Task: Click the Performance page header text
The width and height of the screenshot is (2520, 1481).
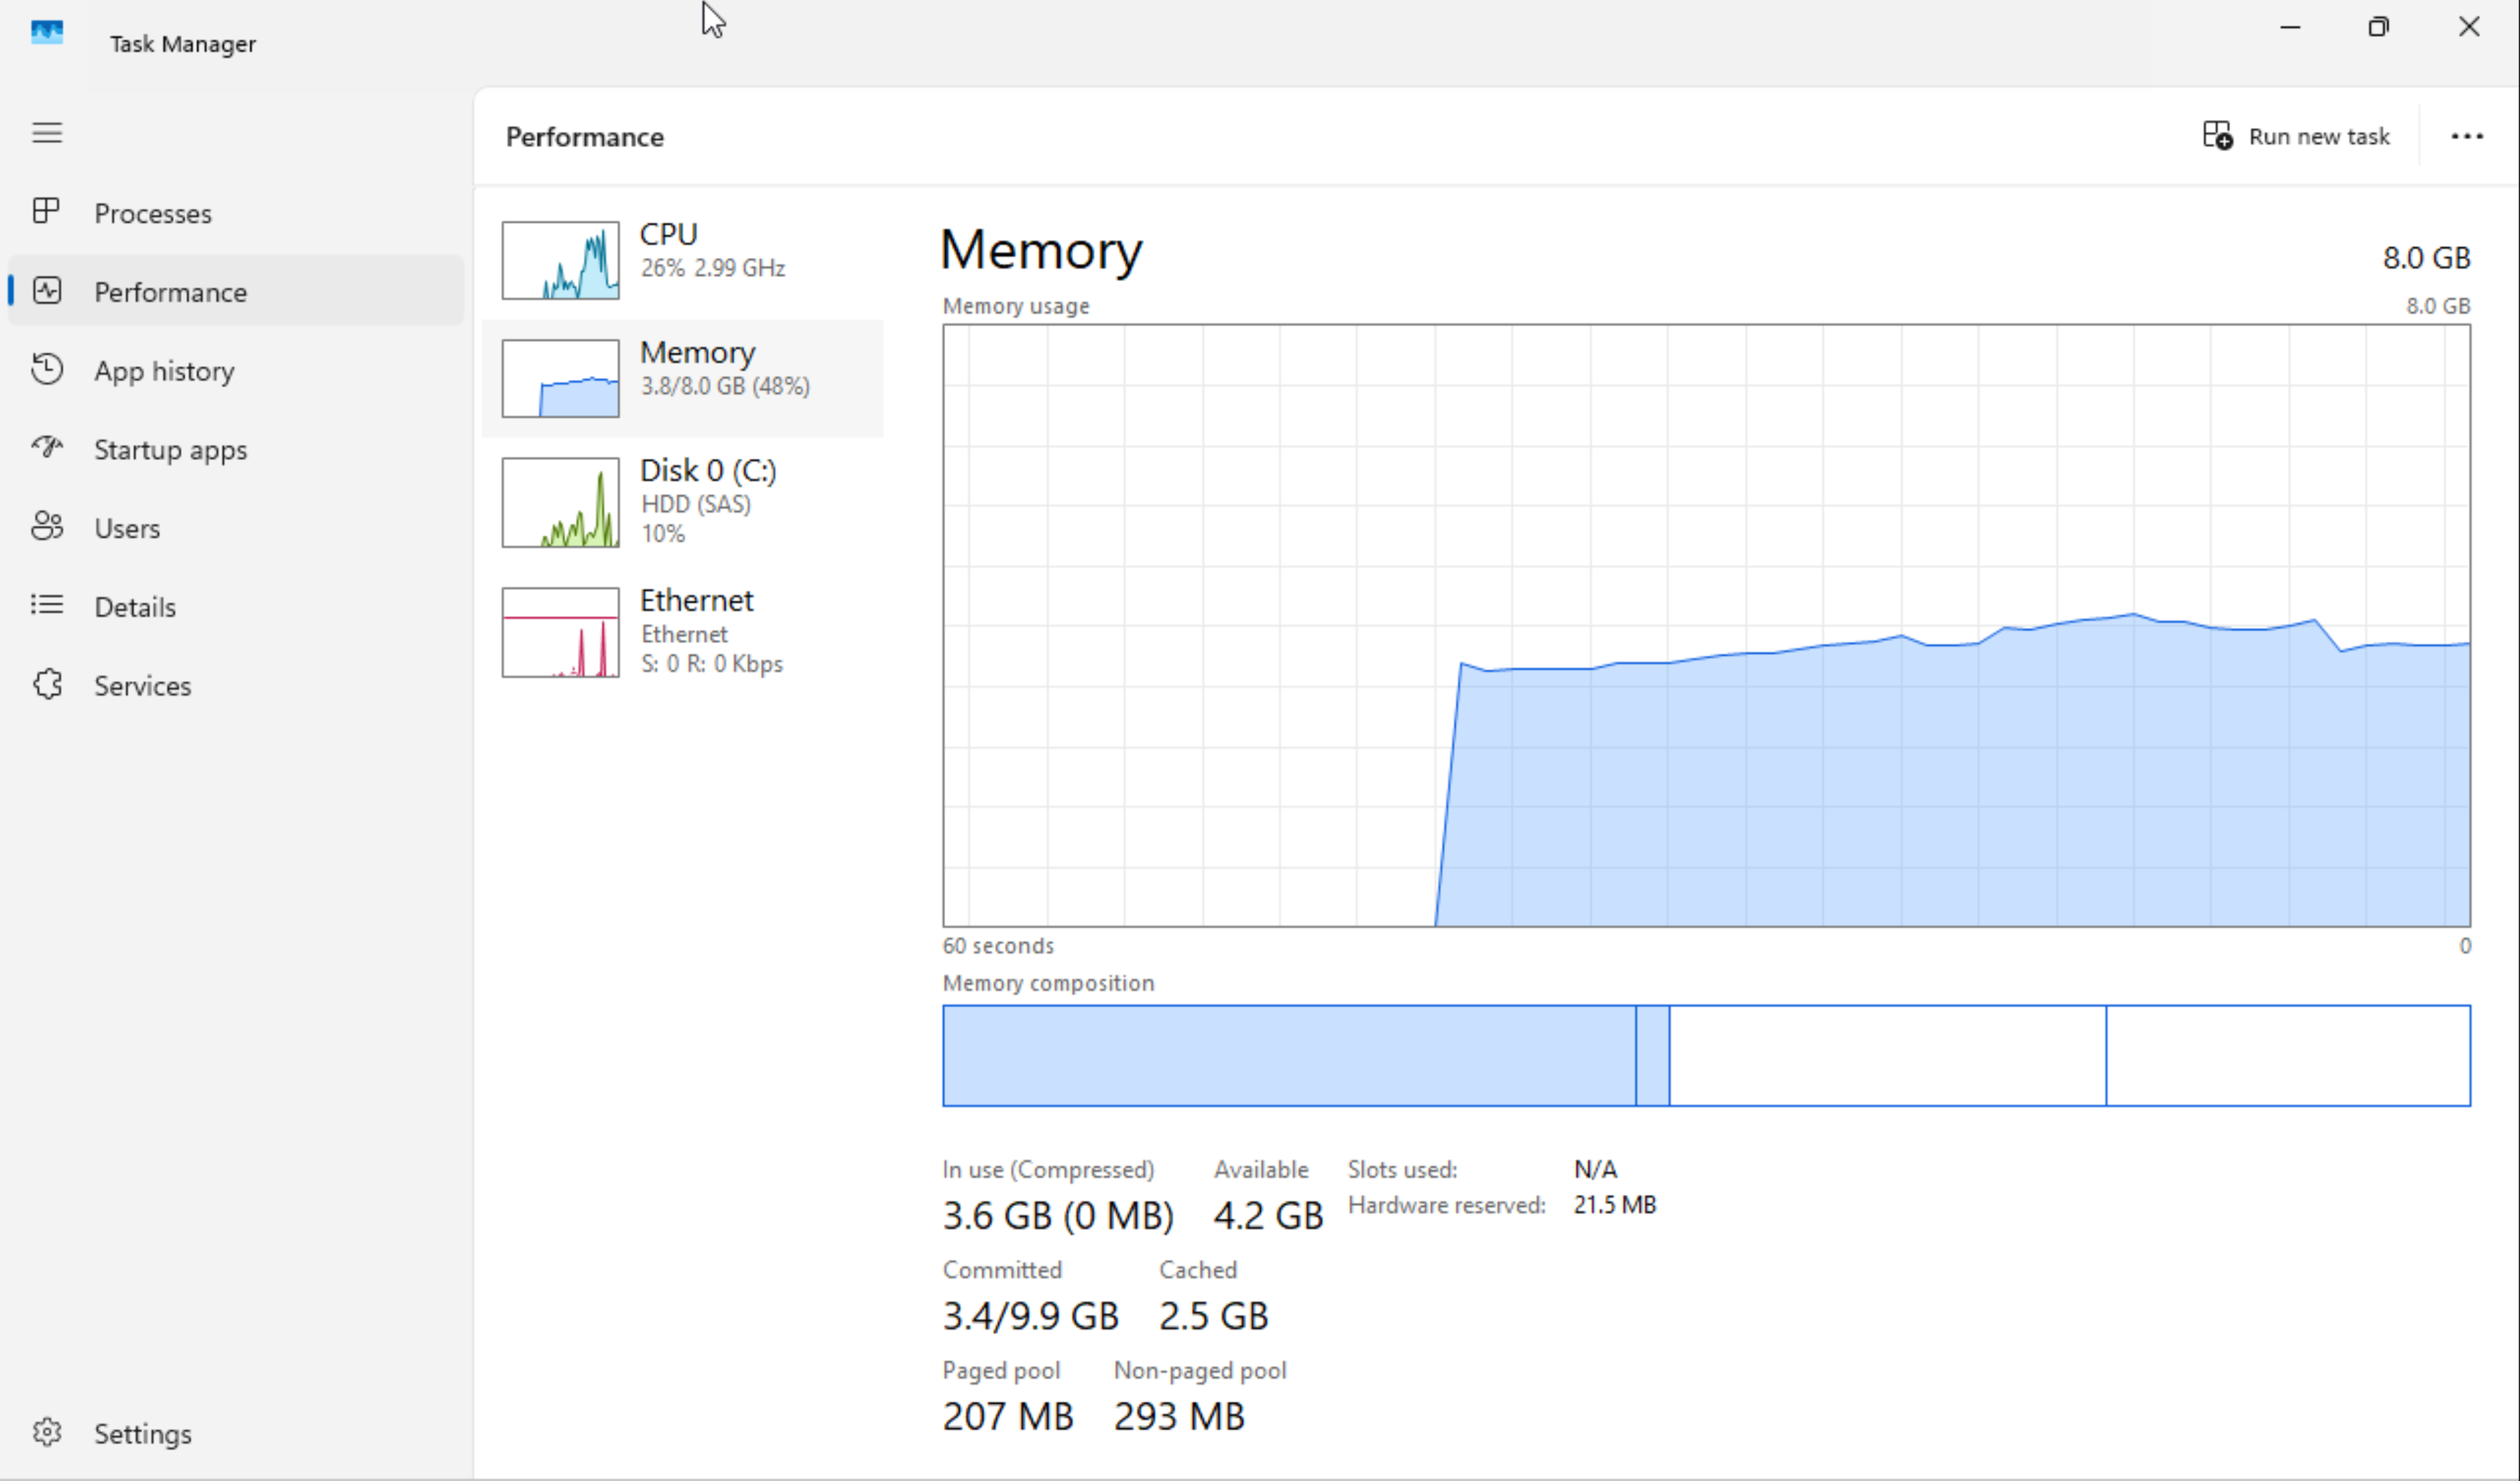Action: 584,137
